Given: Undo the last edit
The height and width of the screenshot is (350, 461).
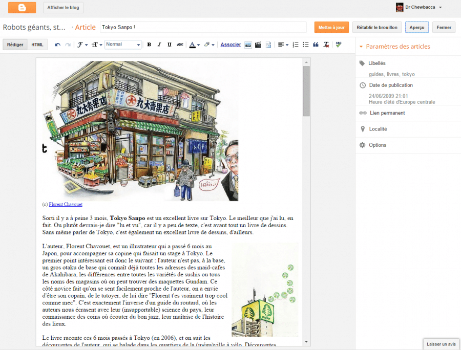Looking at the screenshot, I should pos(57,45).
